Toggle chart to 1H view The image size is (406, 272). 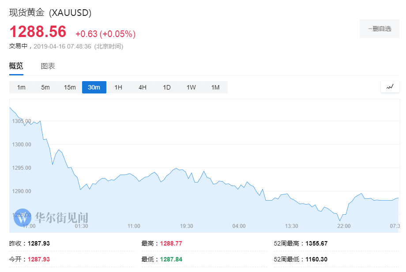pos(118,87)
